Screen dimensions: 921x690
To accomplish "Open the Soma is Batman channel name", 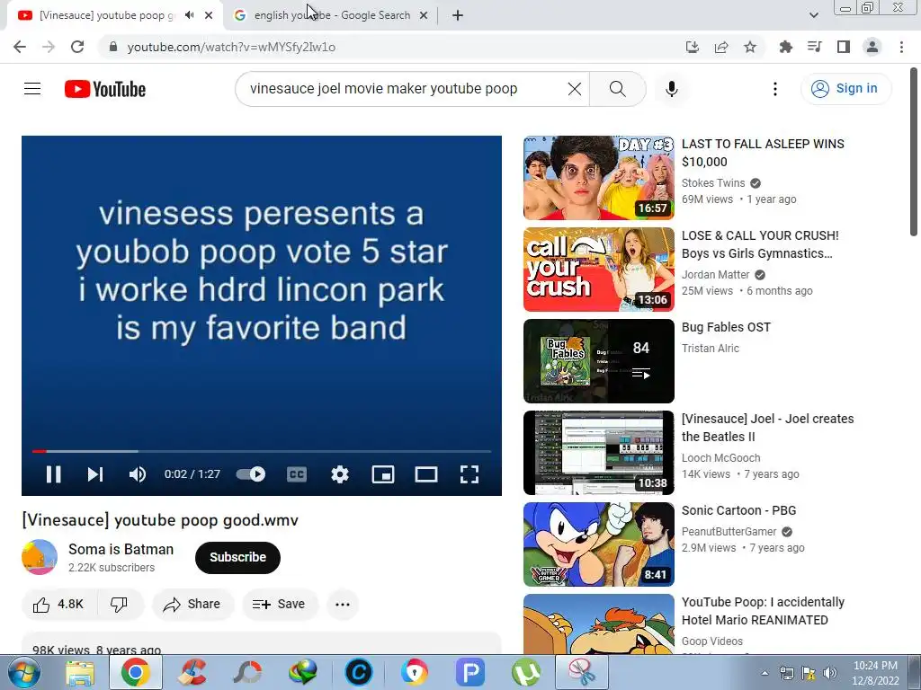I will point(121,549).
